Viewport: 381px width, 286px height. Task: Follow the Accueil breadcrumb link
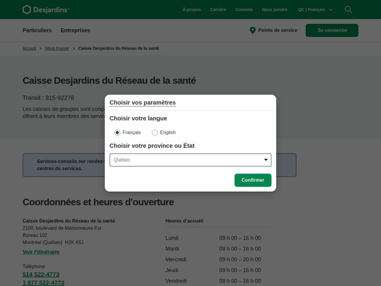[x=29, y=49]
